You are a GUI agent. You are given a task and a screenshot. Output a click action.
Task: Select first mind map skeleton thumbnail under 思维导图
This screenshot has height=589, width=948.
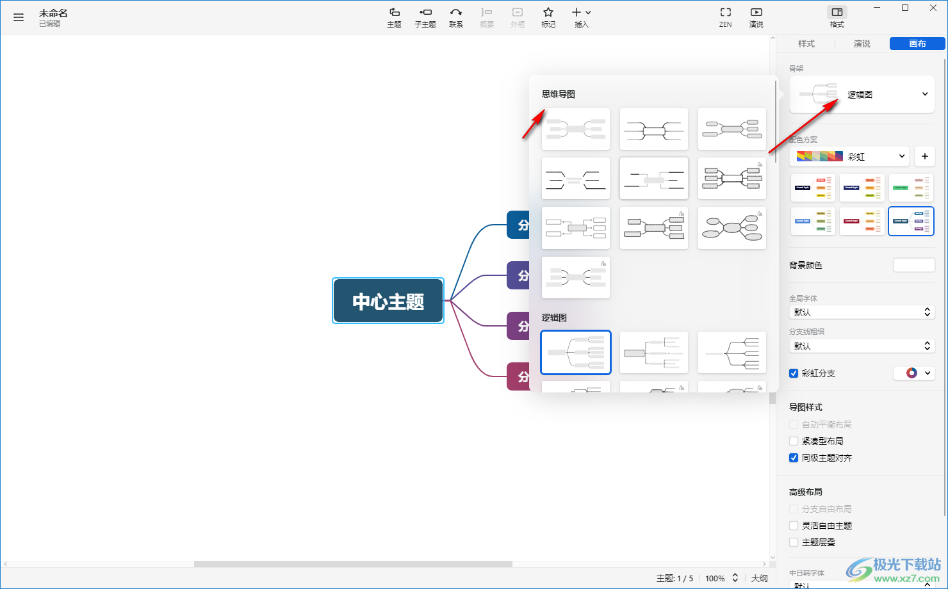coord(576,129)
